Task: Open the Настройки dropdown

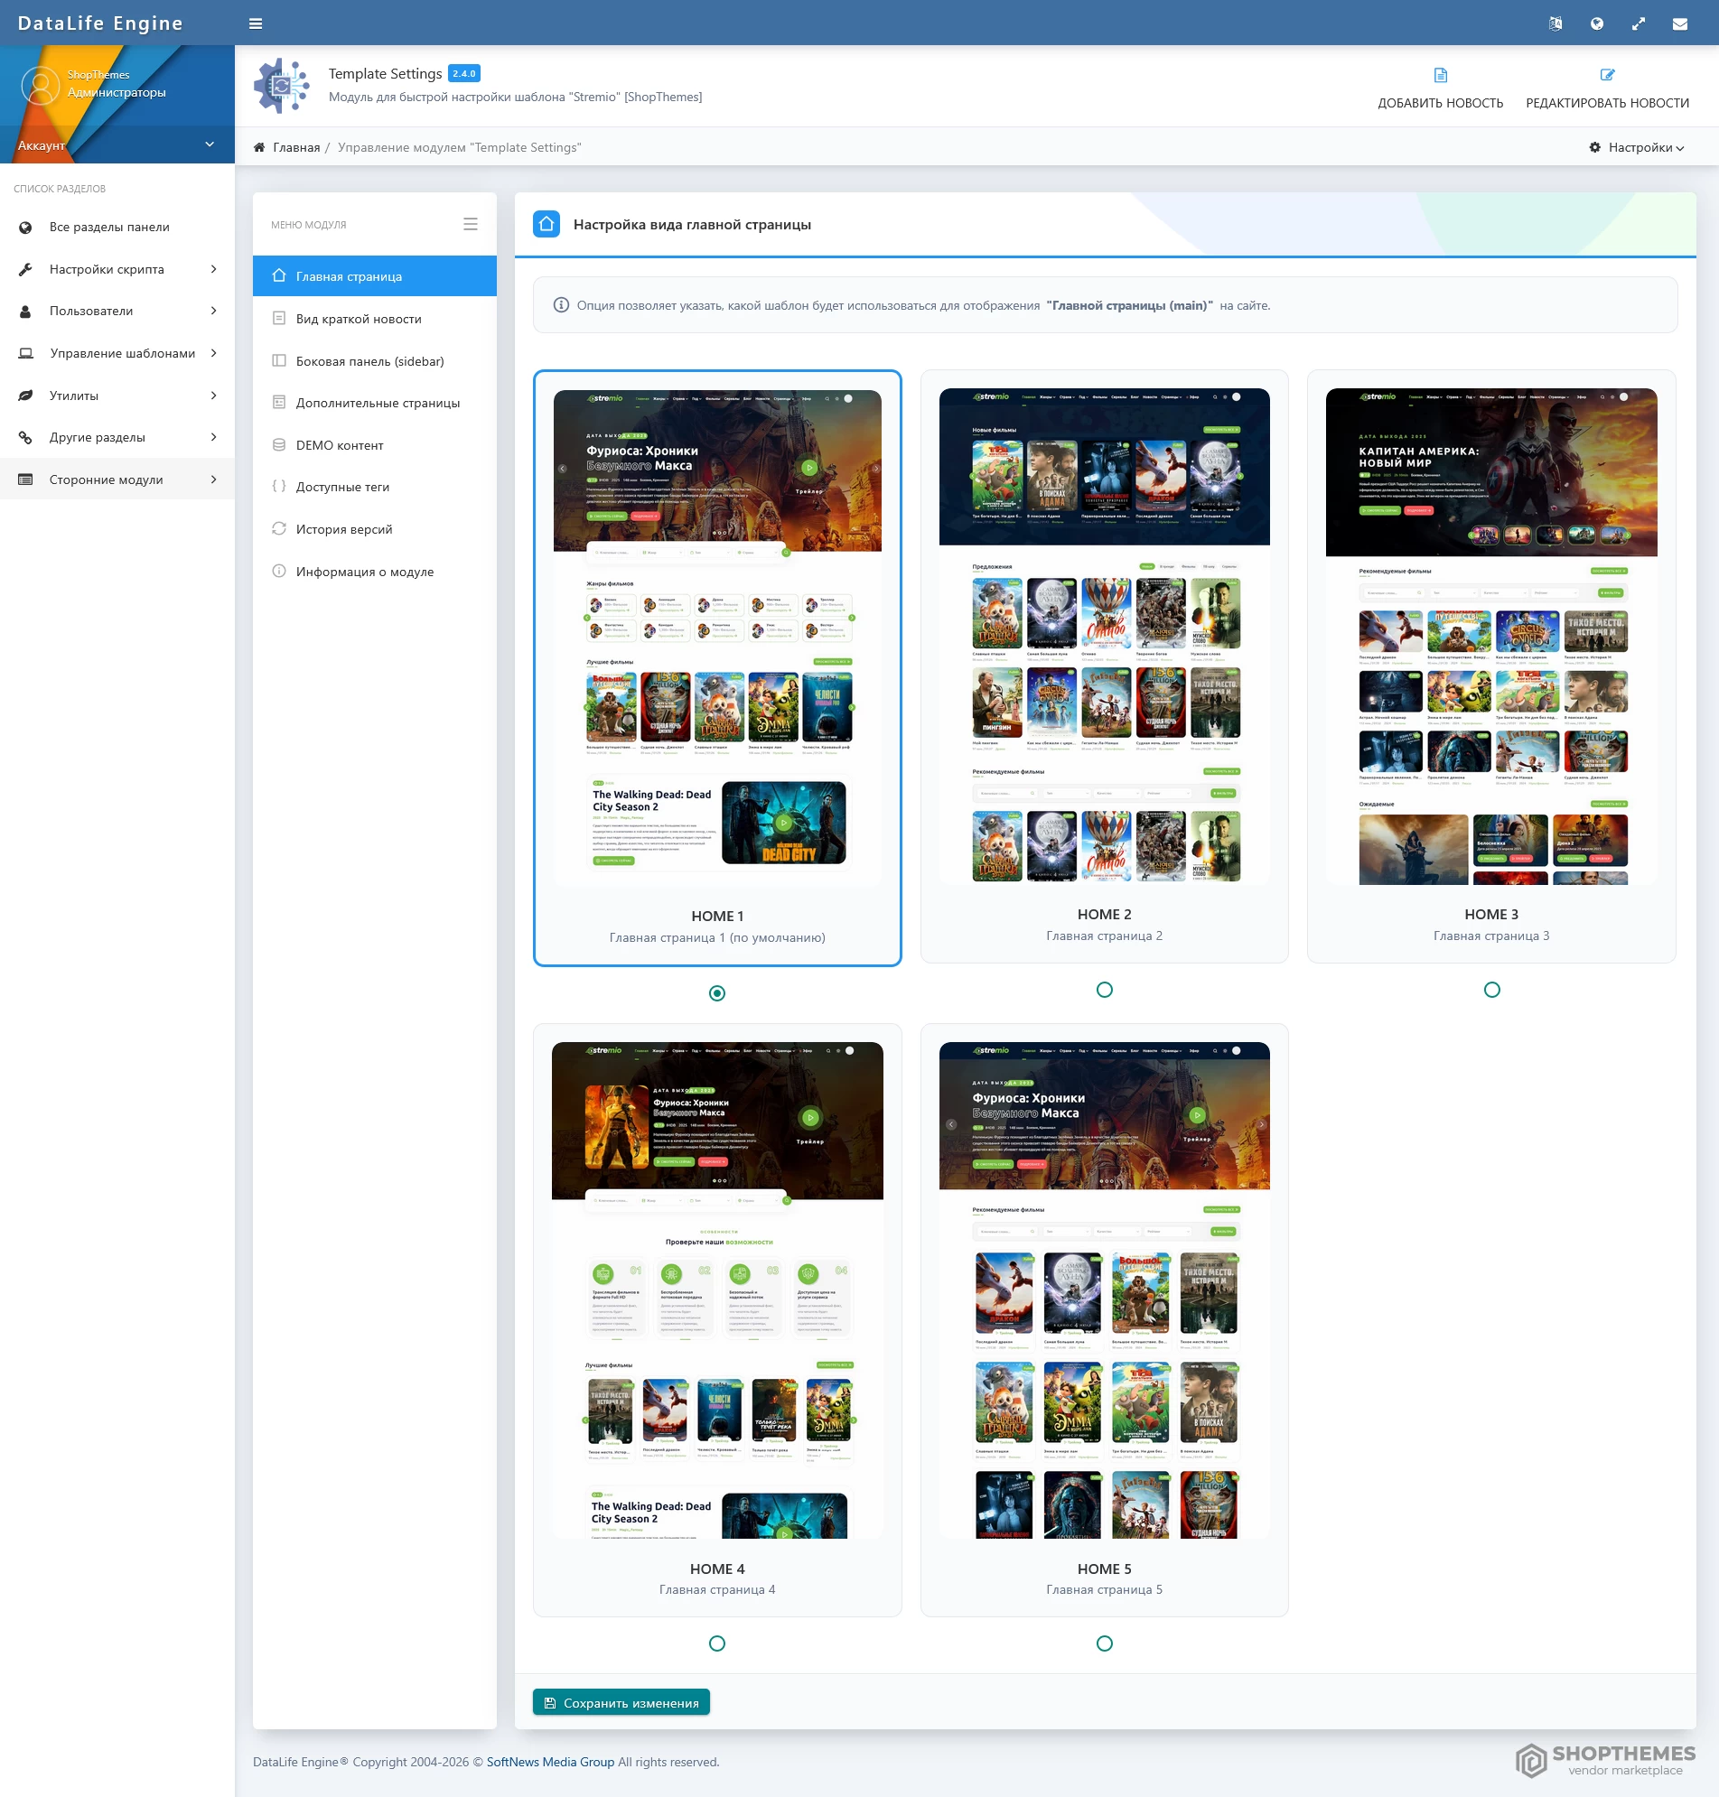Action: click(1637, 147)
